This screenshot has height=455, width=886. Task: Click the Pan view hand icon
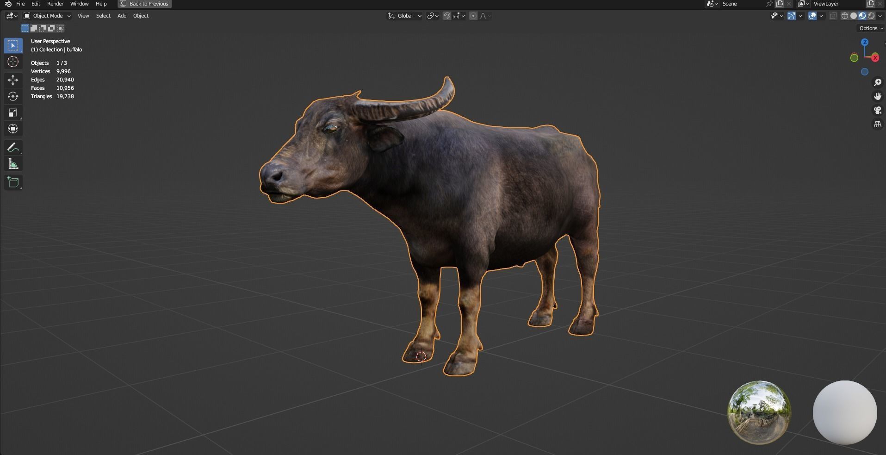pyautogui.click(x=878, y=96)
